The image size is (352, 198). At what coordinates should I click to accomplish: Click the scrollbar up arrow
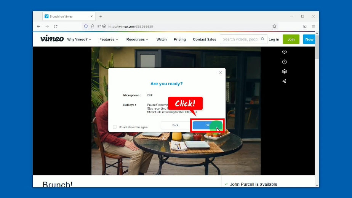[317, 33]
